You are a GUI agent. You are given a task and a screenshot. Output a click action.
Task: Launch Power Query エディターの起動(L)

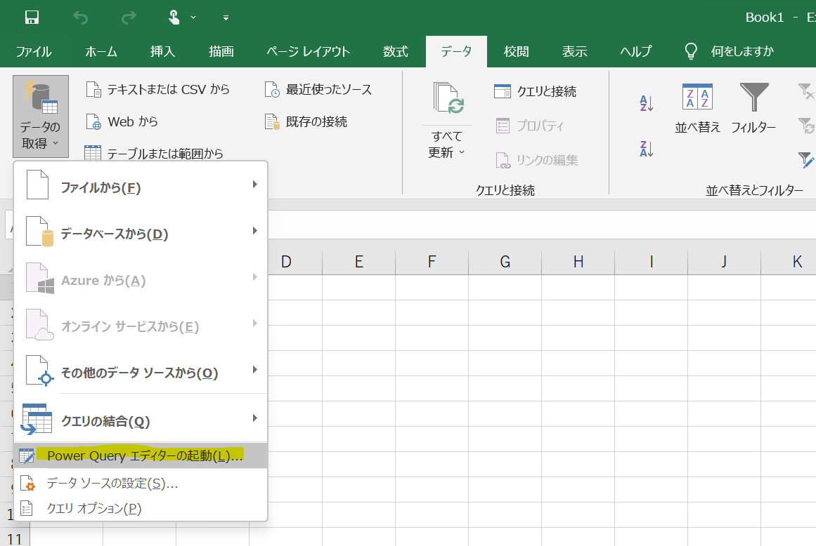(141, 455)
